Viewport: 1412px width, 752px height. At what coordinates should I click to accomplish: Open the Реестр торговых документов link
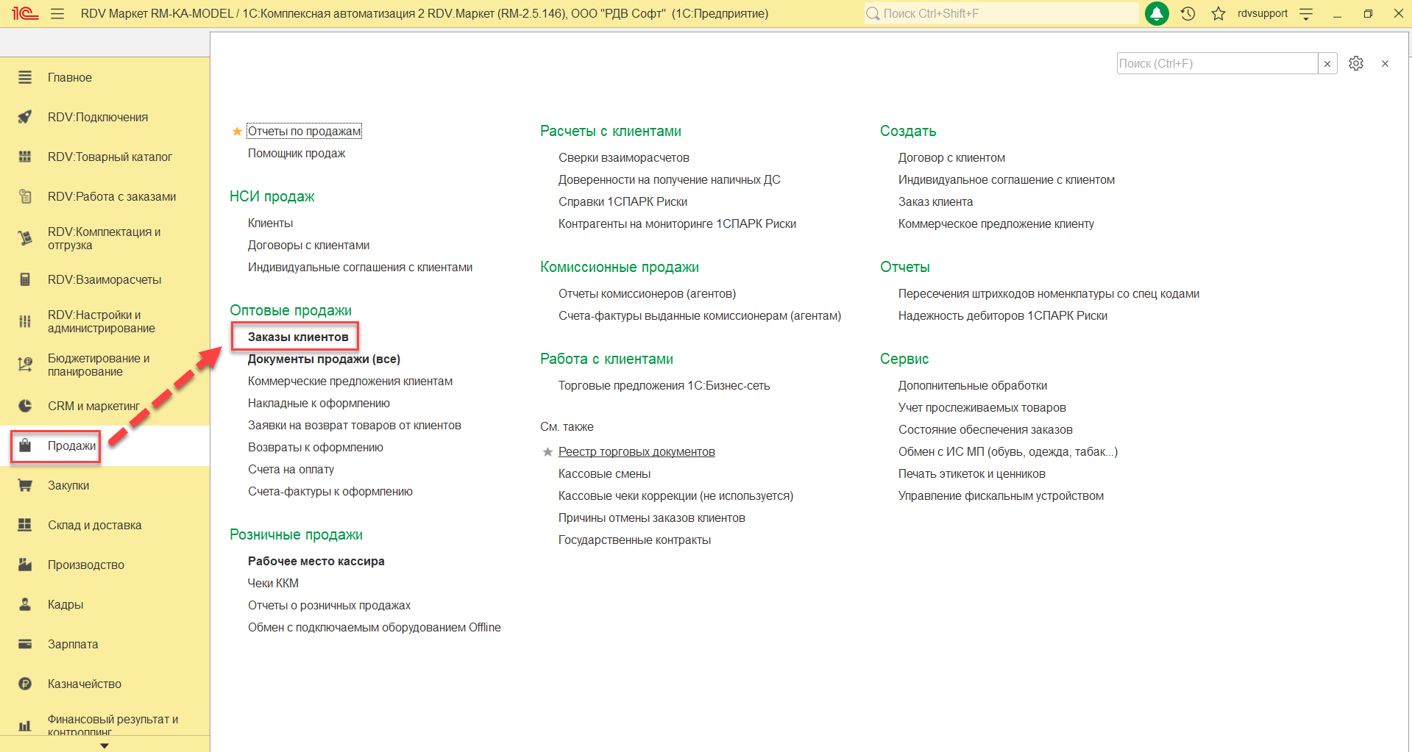(x=636, y=451)
